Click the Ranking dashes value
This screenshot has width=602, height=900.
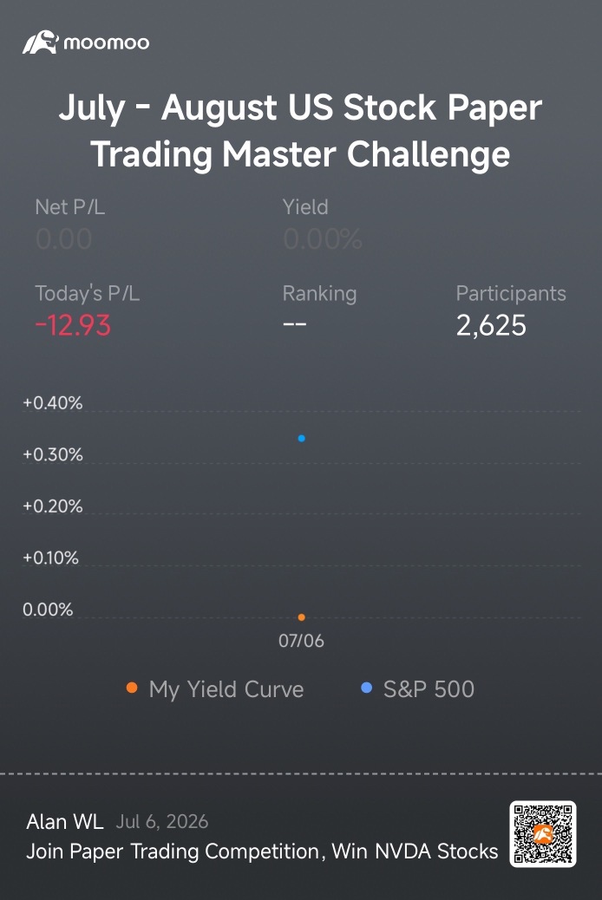tap(295, 324)
